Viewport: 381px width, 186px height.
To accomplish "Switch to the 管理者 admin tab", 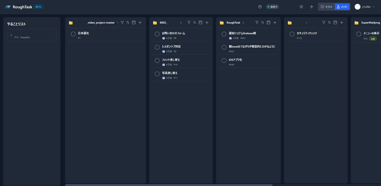I will point(326,7).
